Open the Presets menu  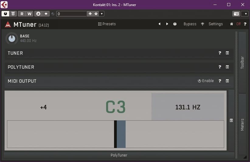click(x=107, y=24)
